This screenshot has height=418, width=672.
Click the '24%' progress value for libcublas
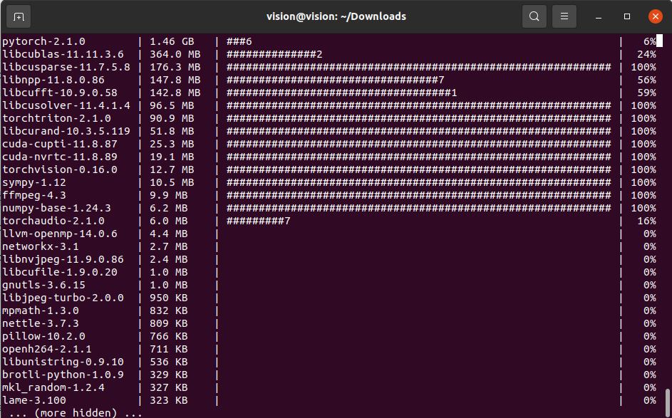point(647,54)
